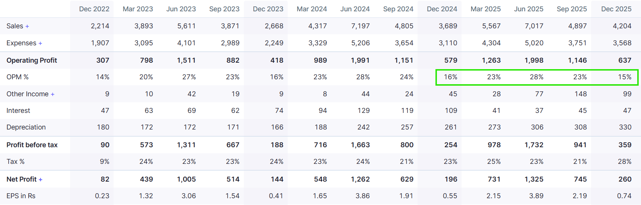
Task: Click Jun 2024 sales value 7,197
Action: click(x=360, y=26)
